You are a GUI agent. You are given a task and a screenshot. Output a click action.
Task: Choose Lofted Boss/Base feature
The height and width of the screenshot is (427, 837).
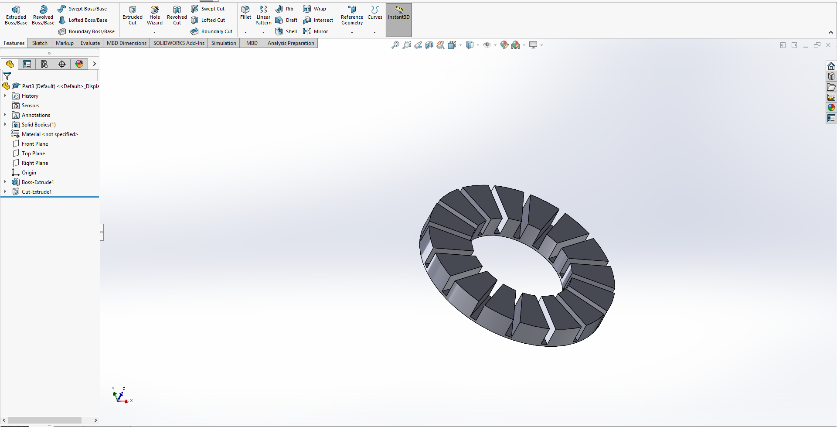pyautogui.click(x=83, y=20)
